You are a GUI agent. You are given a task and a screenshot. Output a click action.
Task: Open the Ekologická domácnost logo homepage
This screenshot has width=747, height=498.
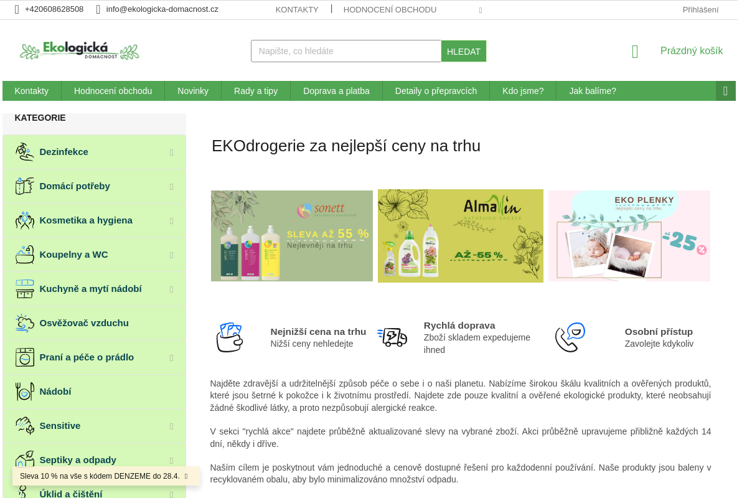click(79, 51)
